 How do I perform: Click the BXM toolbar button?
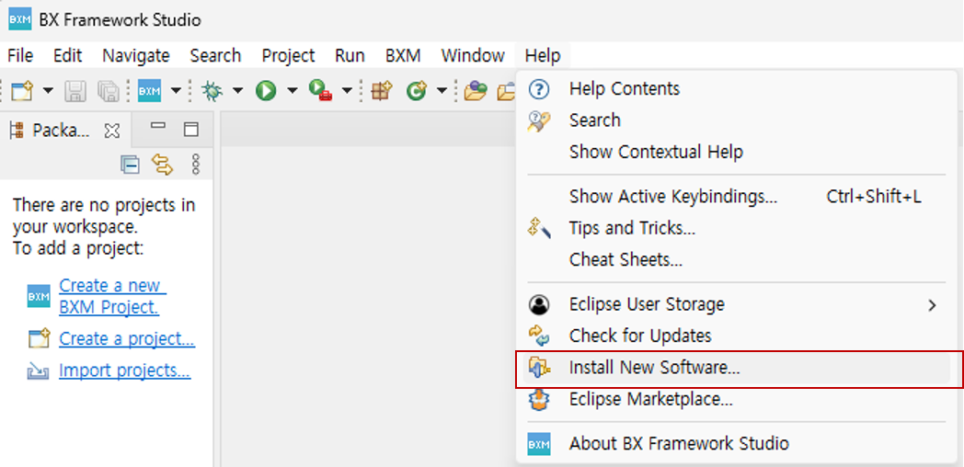[149, 91]
